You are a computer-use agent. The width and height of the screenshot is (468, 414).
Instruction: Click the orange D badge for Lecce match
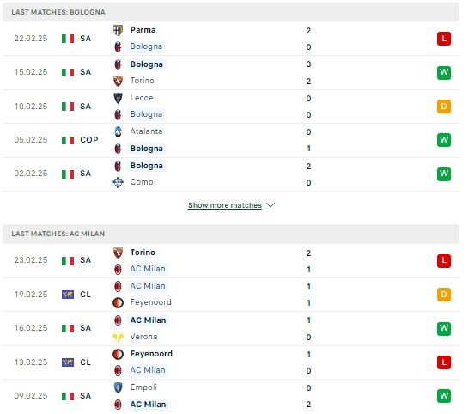443,107
